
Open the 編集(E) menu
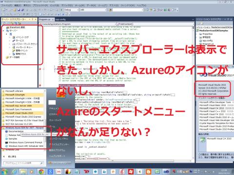tap(18, 5)
